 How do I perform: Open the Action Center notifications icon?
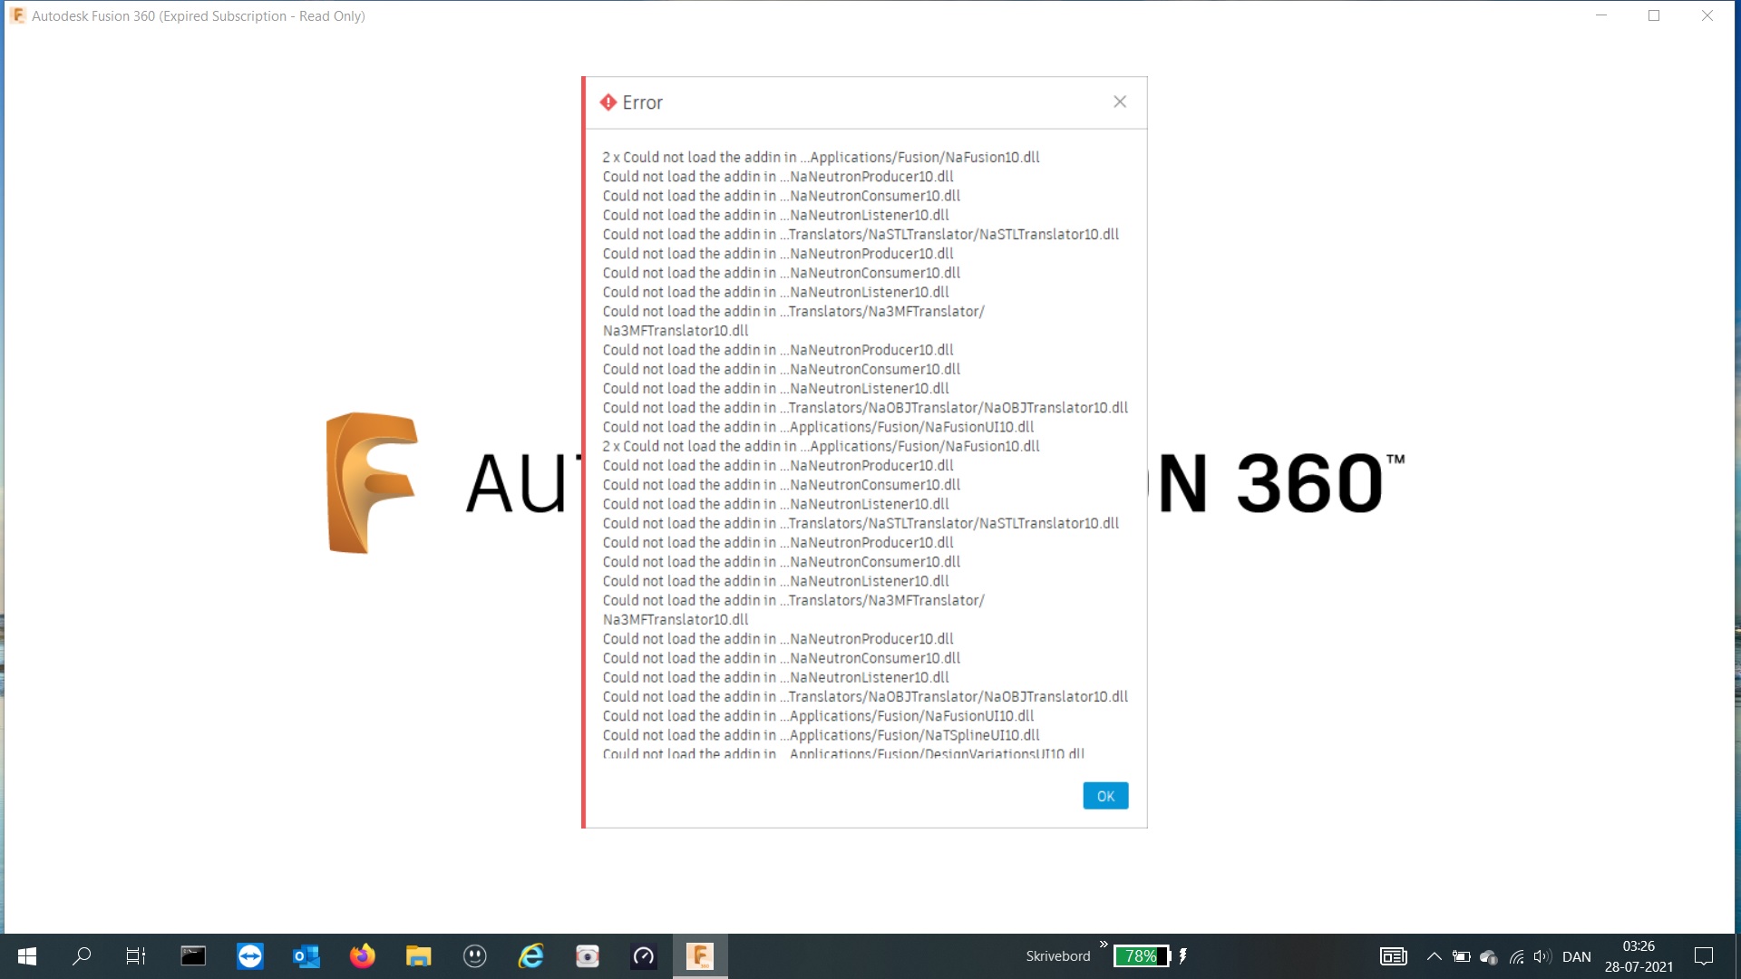click(x=1704, y=956)
